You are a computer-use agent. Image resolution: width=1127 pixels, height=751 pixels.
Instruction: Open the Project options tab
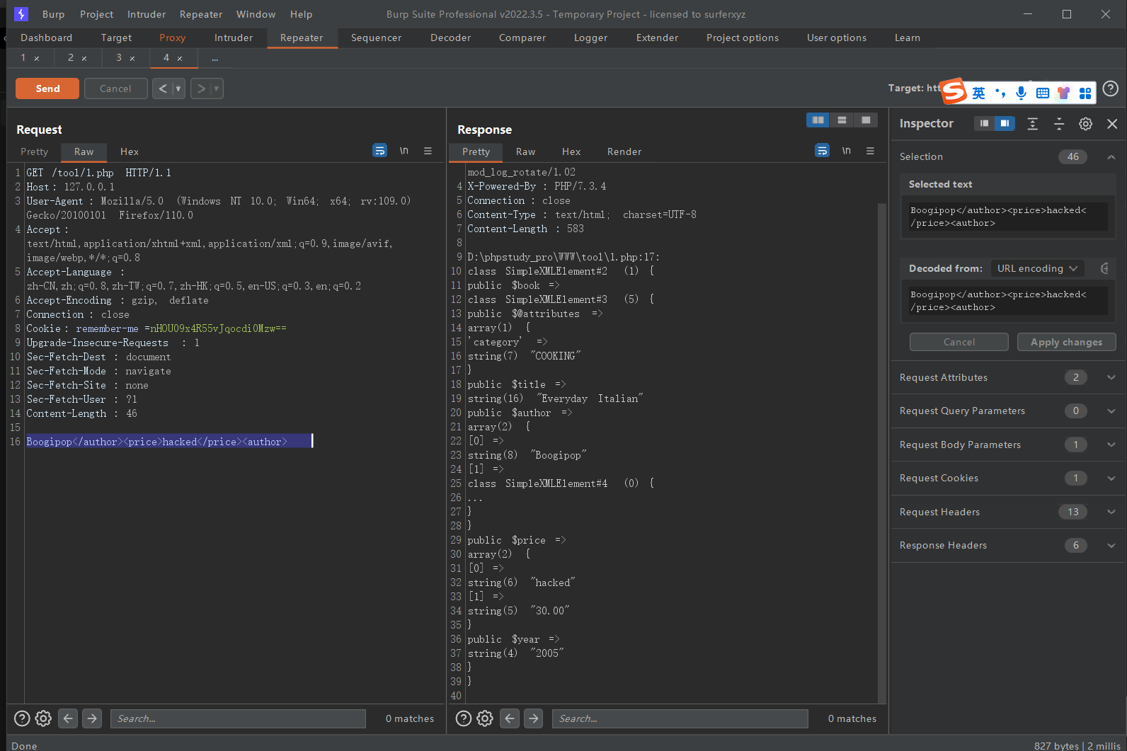tap(743, 38)
